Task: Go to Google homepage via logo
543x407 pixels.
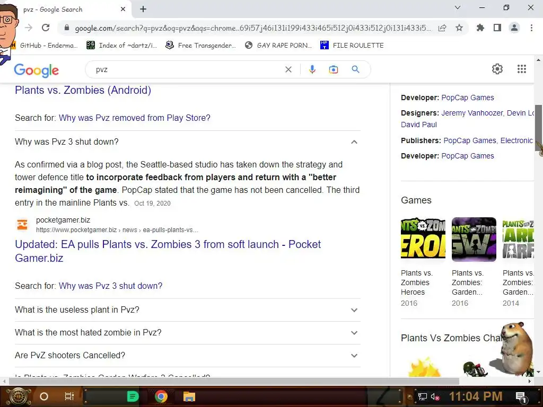Action: [x=37, y=70]
